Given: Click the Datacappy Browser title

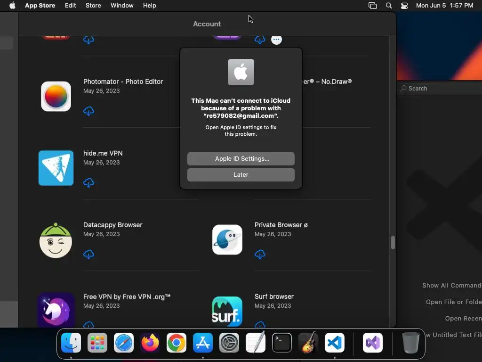Looking at the screenshot, I should pyautogui.click(x=113, y=225).
